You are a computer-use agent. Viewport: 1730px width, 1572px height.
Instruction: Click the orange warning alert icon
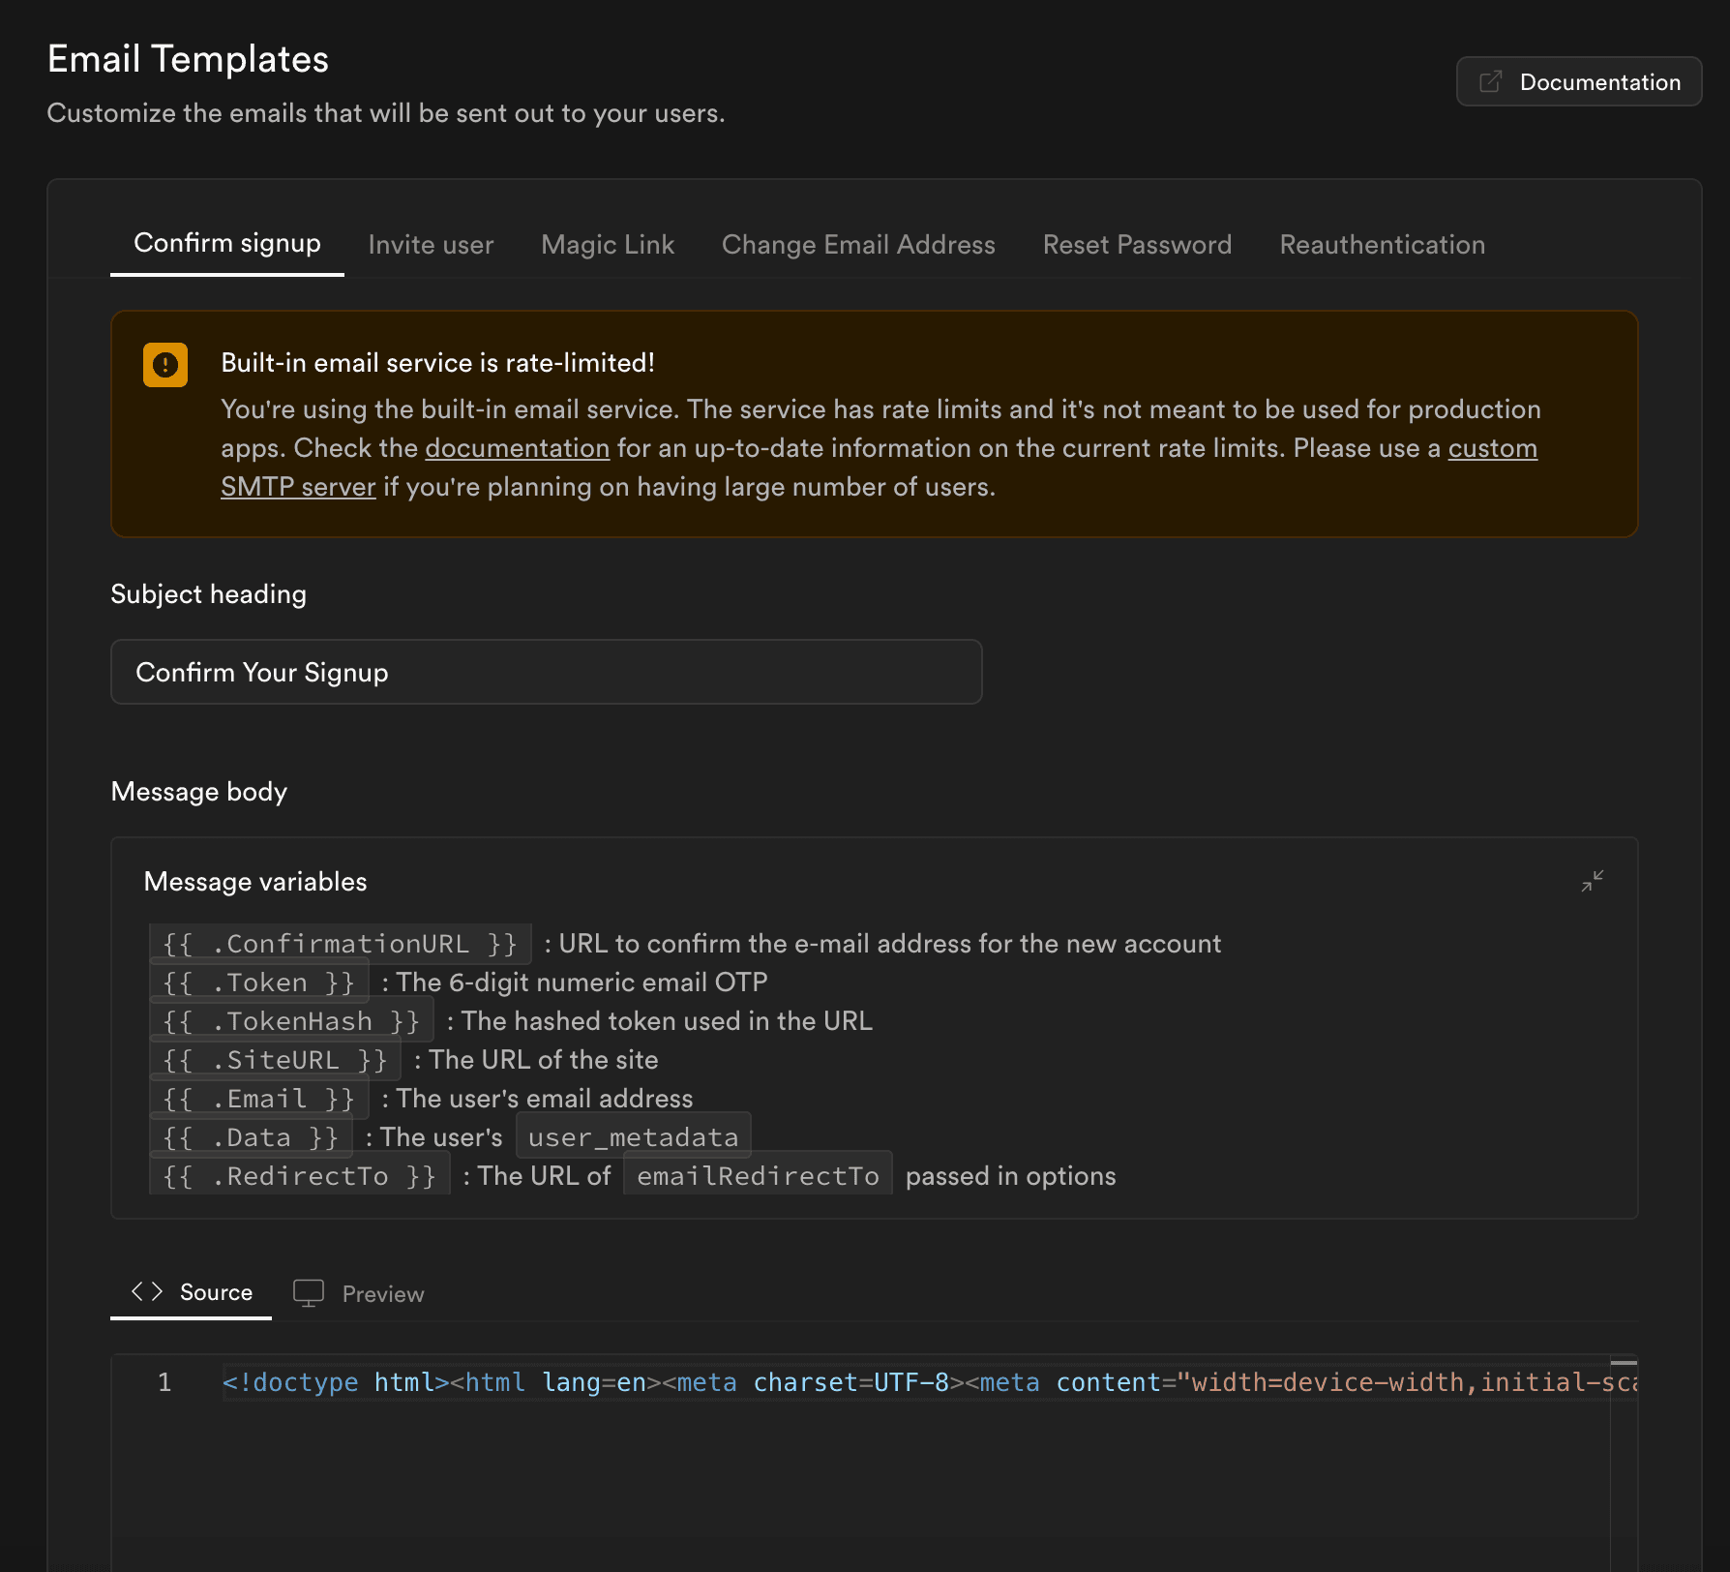tap(165, 365)
